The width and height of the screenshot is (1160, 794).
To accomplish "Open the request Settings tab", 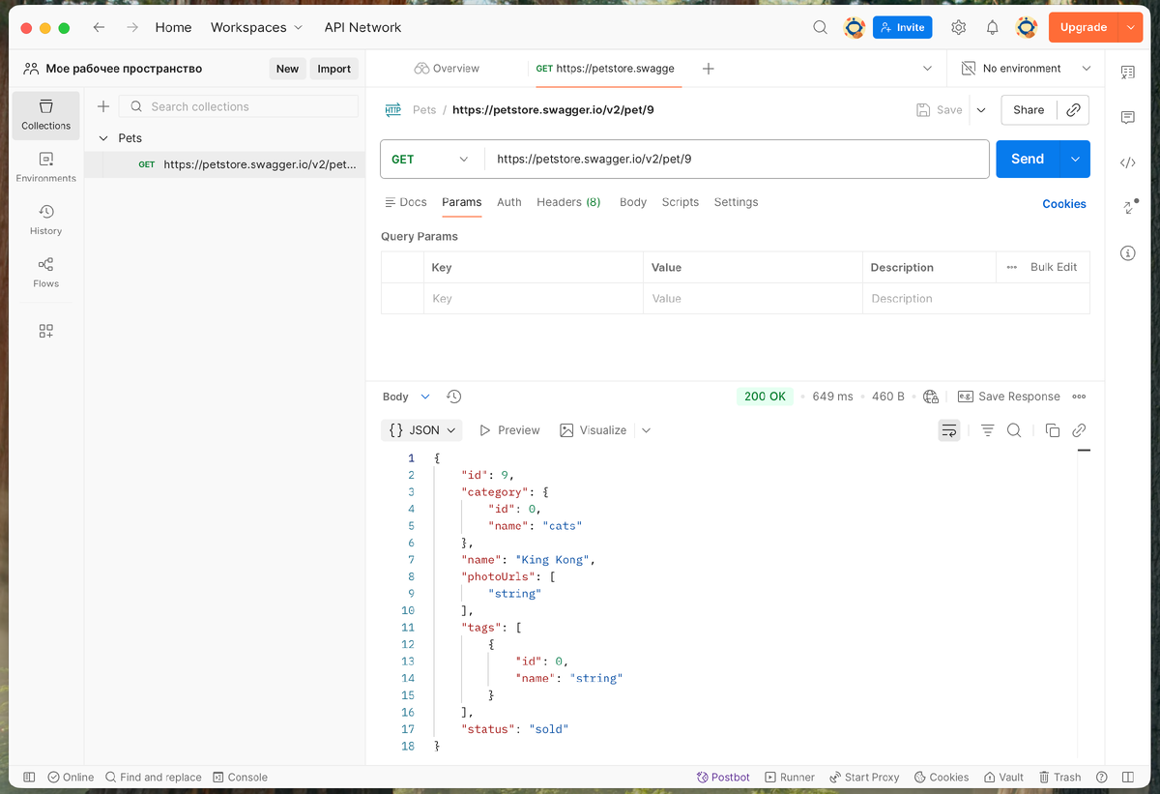I will click(736, 202).
